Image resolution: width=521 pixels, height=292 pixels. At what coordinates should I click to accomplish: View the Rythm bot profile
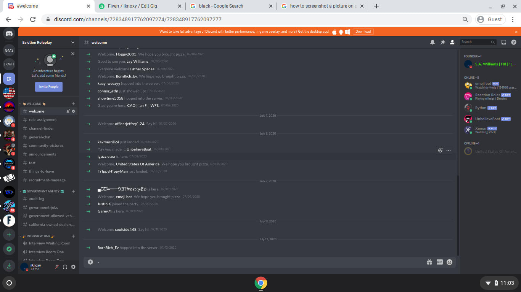pyautogui.click(x=490, y=108)
